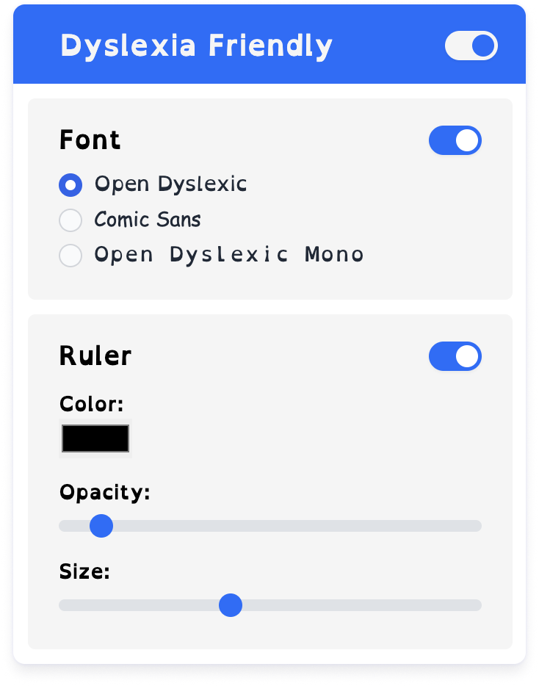Click the Opacity: label
The image size is (539, 686).
click(104, 493)
